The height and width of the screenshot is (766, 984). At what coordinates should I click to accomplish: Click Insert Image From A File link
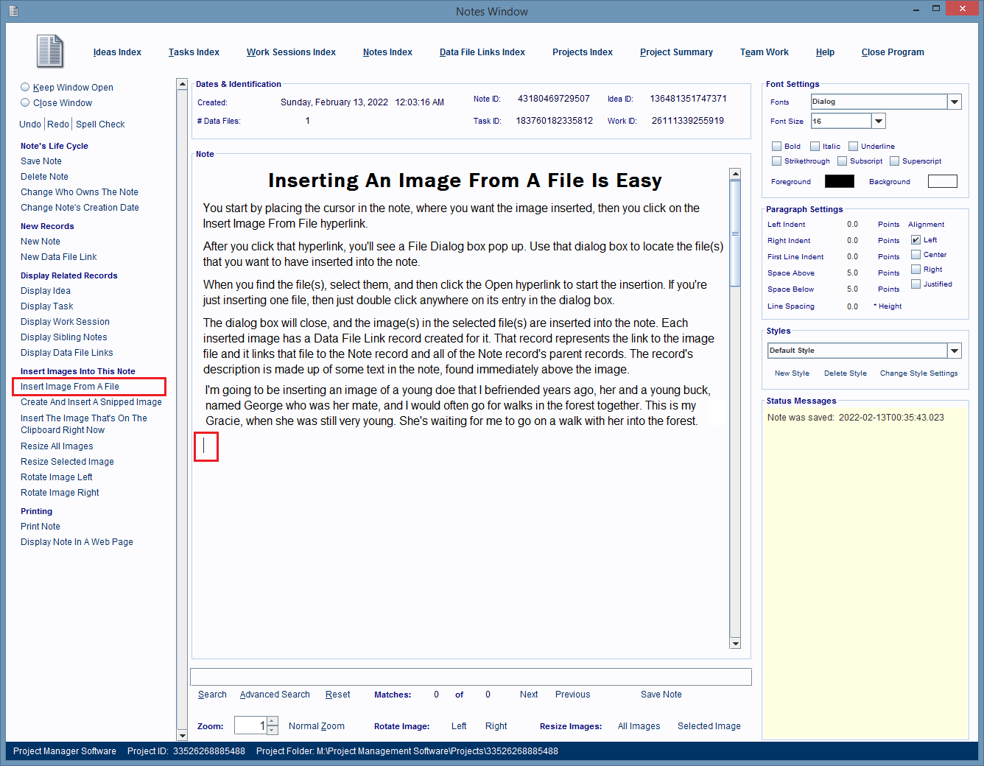70,387
